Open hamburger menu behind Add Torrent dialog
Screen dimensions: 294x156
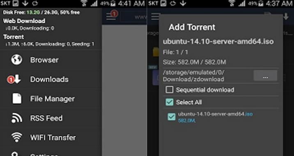[155, 16]
